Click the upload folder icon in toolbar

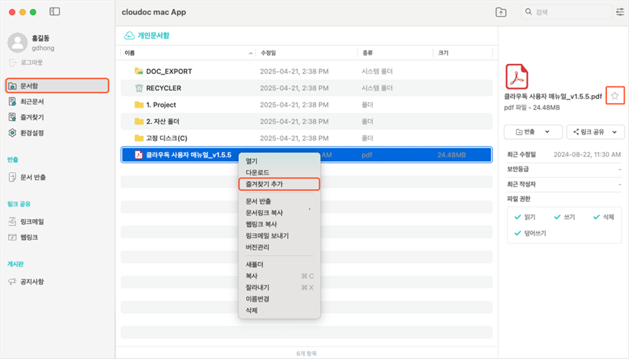[x=500, y=12]
